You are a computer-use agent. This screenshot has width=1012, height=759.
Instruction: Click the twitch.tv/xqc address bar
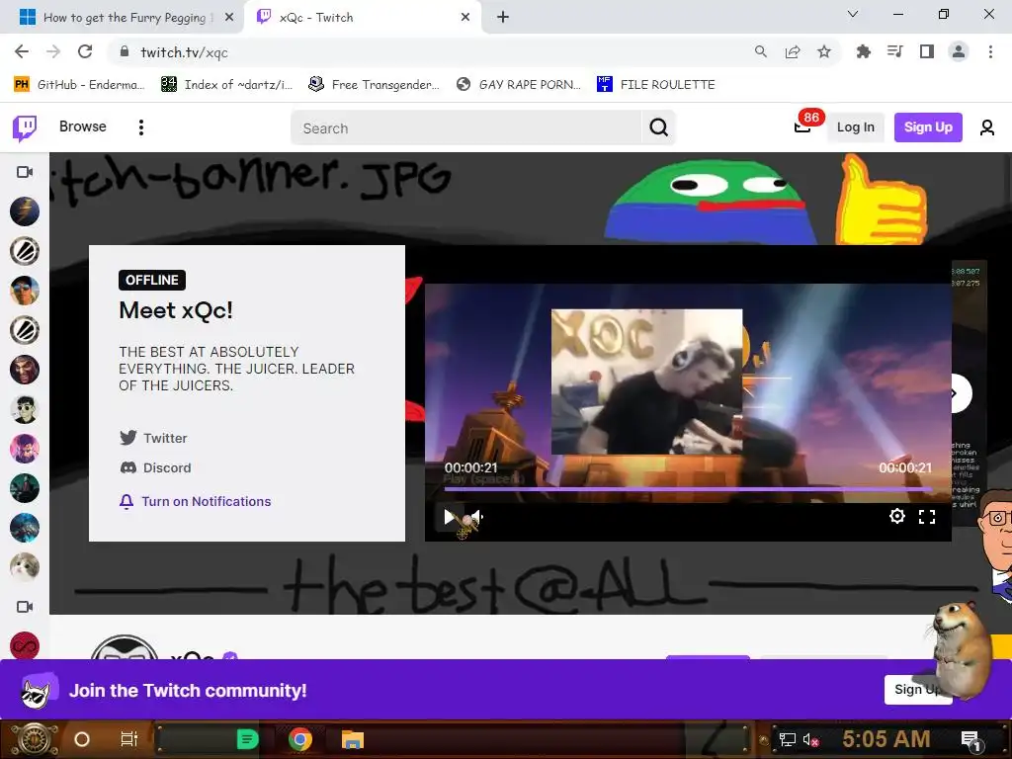(426, 52)
